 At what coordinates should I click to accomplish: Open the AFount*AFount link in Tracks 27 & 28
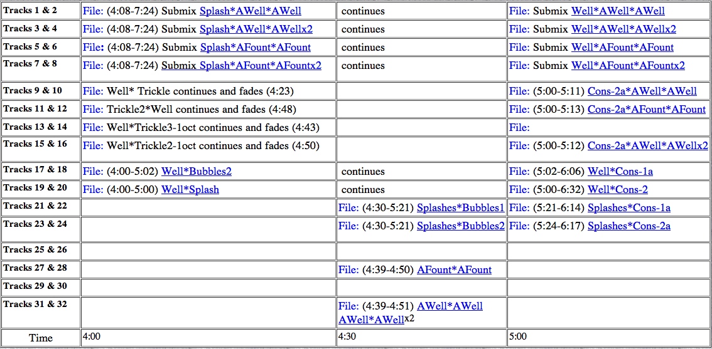coord(454,269)
